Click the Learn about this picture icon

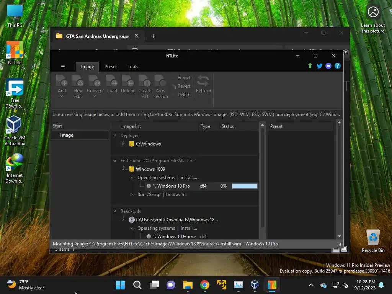(x=373, y=19)
